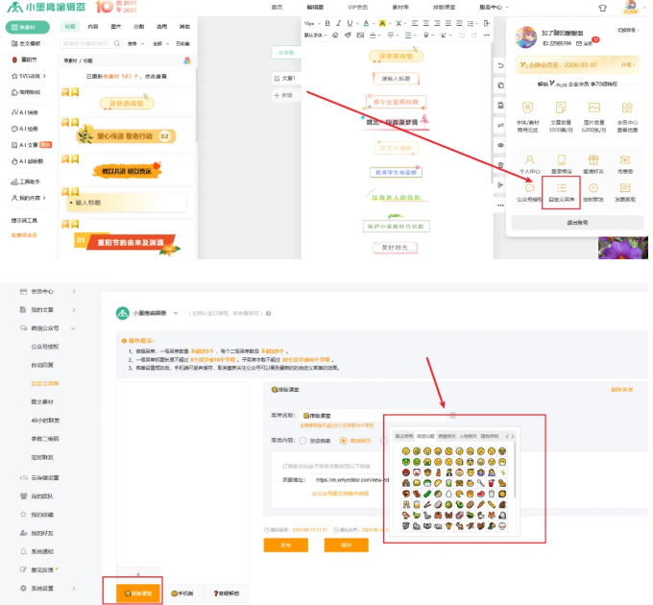Screen dimensions: 653x605
Task: Switch to the 图片 material tab
Action: (x=116, y=26)
